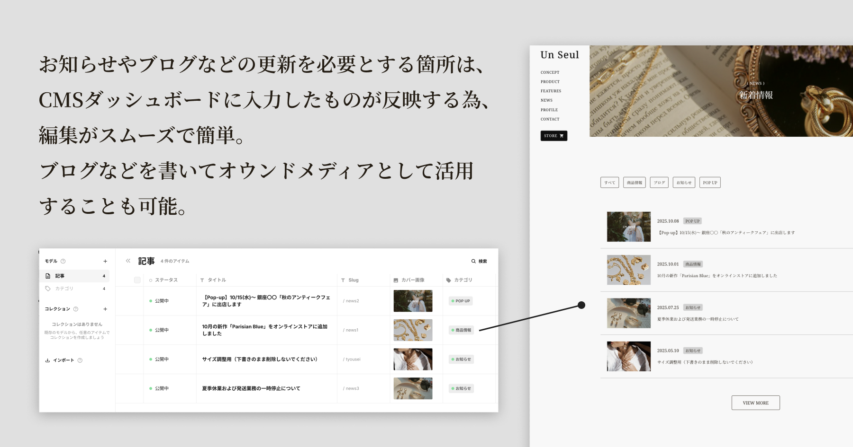Select the カテゴリ model in sidebar

point(75,289)
